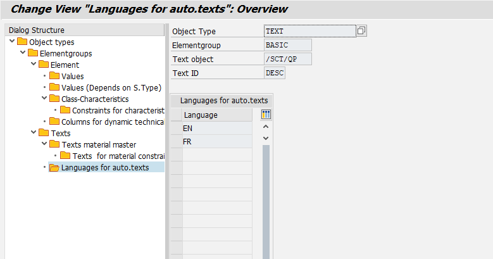
Task: Open Columns for dynamic technical node
Action: click(112, 122)
